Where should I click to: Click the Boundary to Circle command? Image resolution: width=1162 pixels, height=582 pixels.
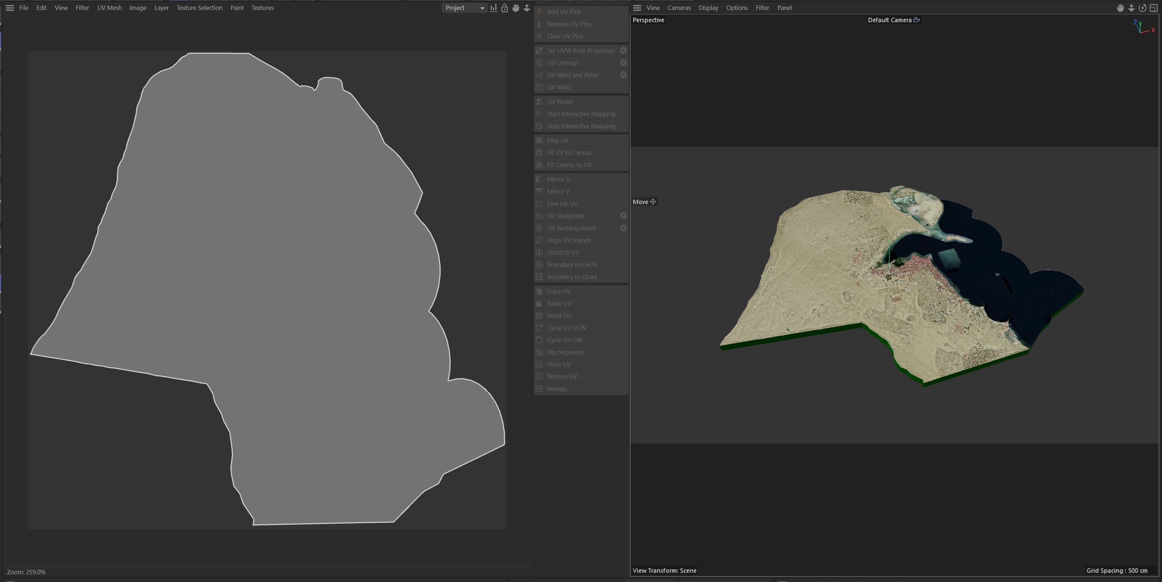click(571, 264)
